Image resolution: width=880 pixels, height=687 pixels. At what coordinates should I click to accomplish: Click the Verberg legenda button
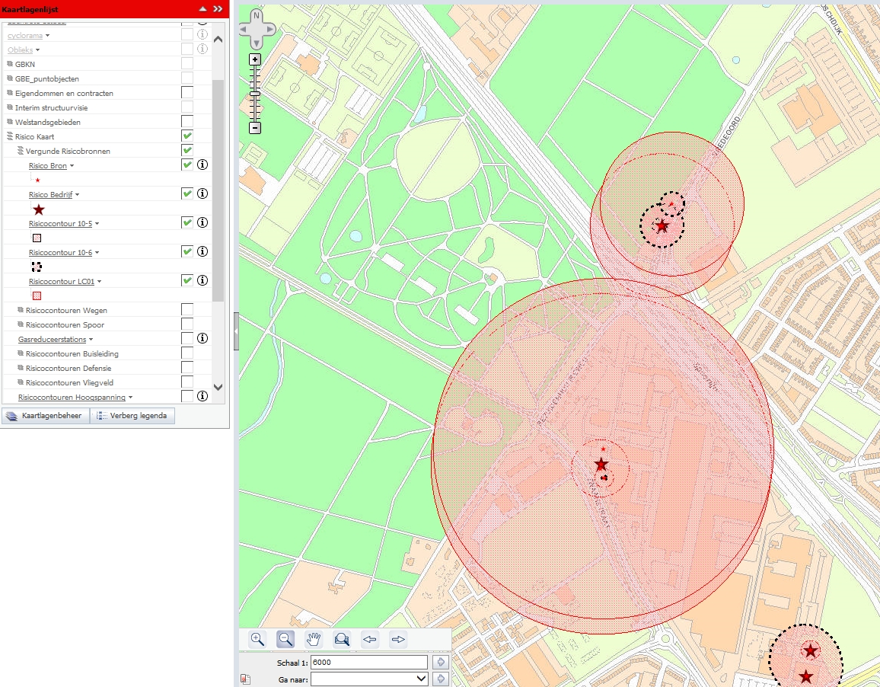pyautogui.click(x=132, y=416)
